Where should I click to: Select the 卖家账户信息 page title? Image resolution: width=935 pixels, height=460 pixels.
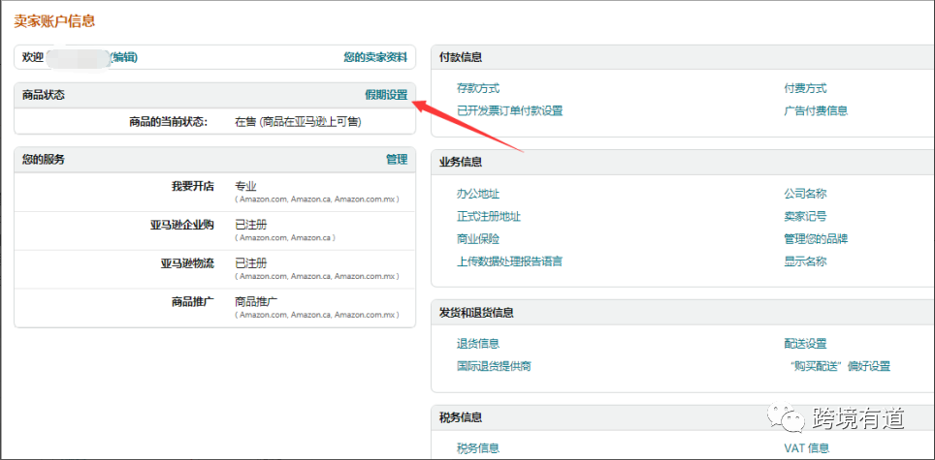[x=54, y=21]
